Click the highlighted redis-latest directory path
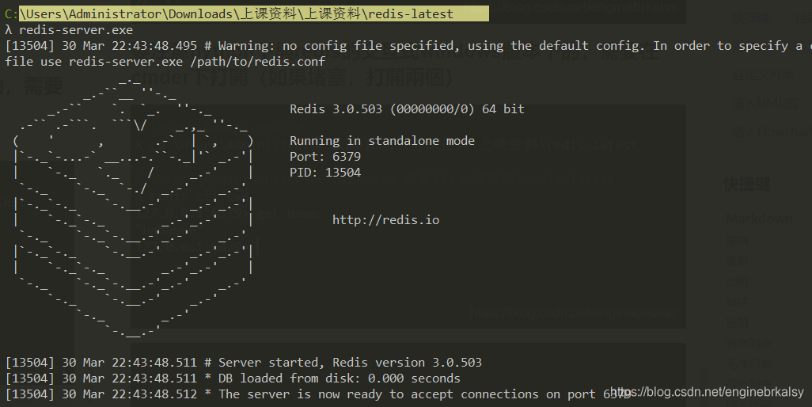The height and width of the screenshot is (407, 812). coord(254,13)
